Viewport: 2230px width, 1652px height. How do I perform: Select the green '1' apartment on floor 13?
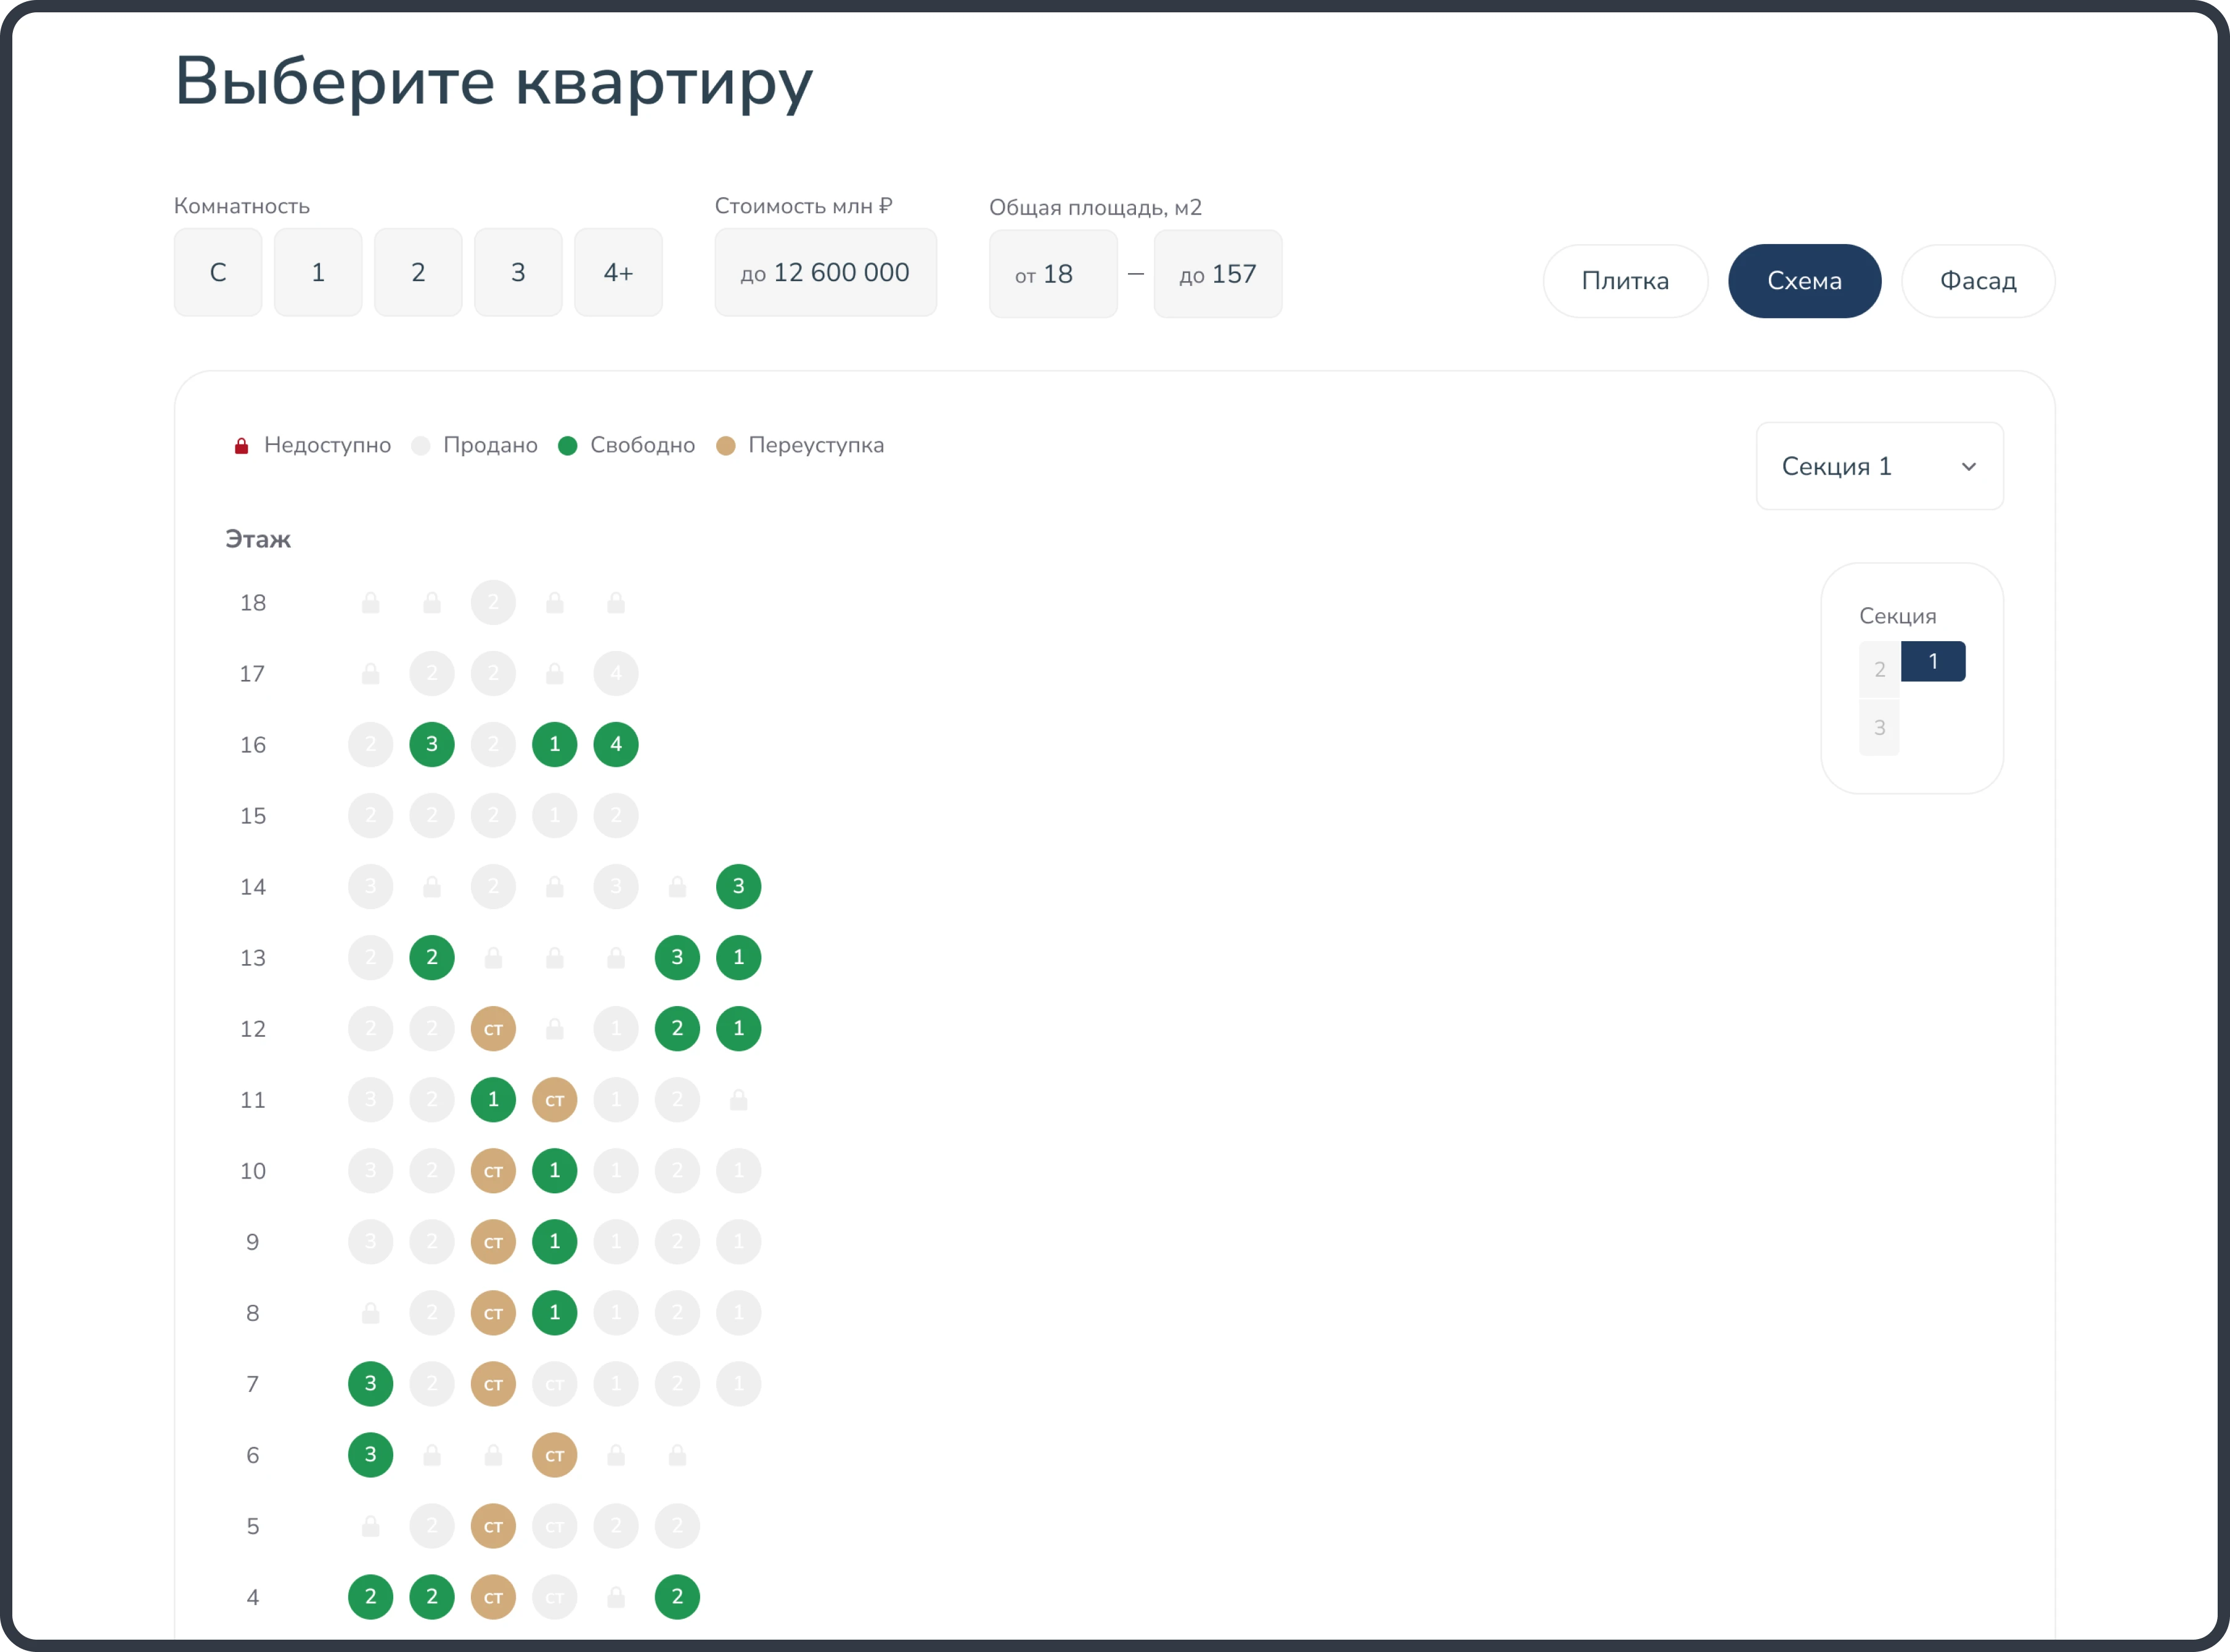tap(739, 957)
